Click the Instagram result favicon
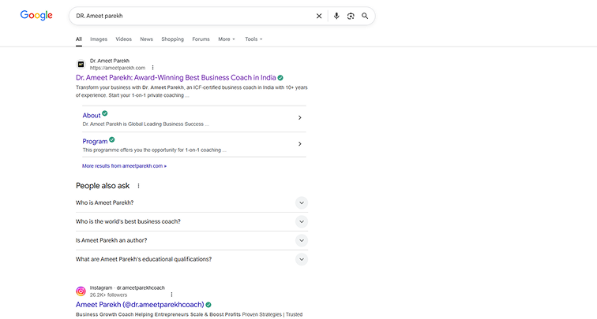 81,291
